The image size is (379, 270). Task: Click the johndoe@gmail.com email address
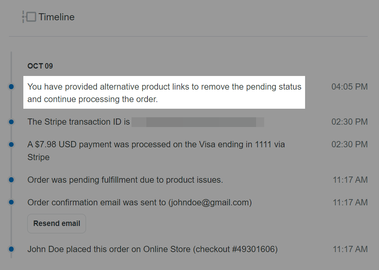click(x=210, y=203)
